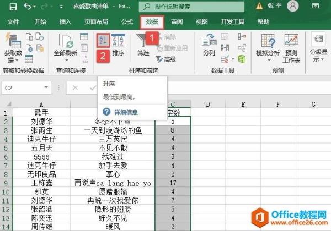This screenshot has width=331, height=231.
Task: Select the cell containing 隐形的翅膀
Action: tap(113, 210)
